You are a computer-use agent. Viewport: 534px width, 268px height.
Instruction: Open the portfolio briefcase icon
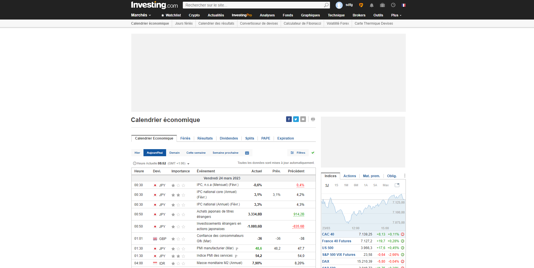(382, 5)
